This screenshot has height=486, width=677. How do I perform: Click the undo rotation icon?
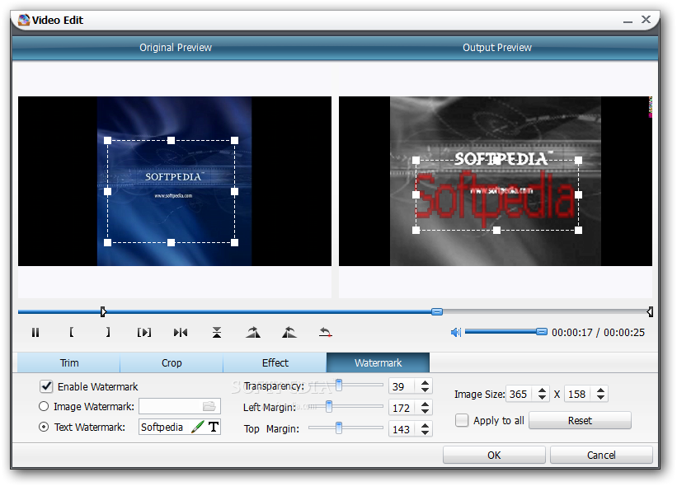point(326,333)
